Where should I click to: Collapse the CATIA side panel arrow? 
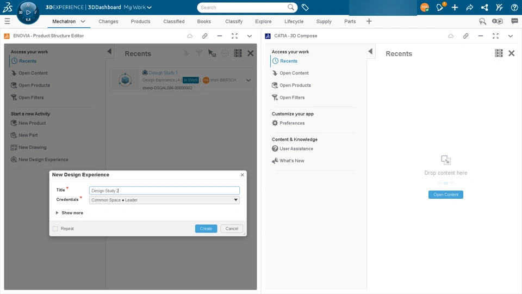pos(370,51)
